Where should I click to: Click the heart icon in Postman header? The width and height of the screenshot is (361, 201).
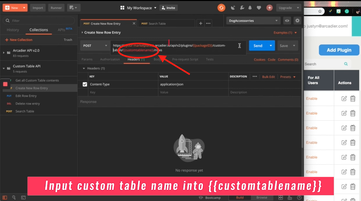[259, 8]
